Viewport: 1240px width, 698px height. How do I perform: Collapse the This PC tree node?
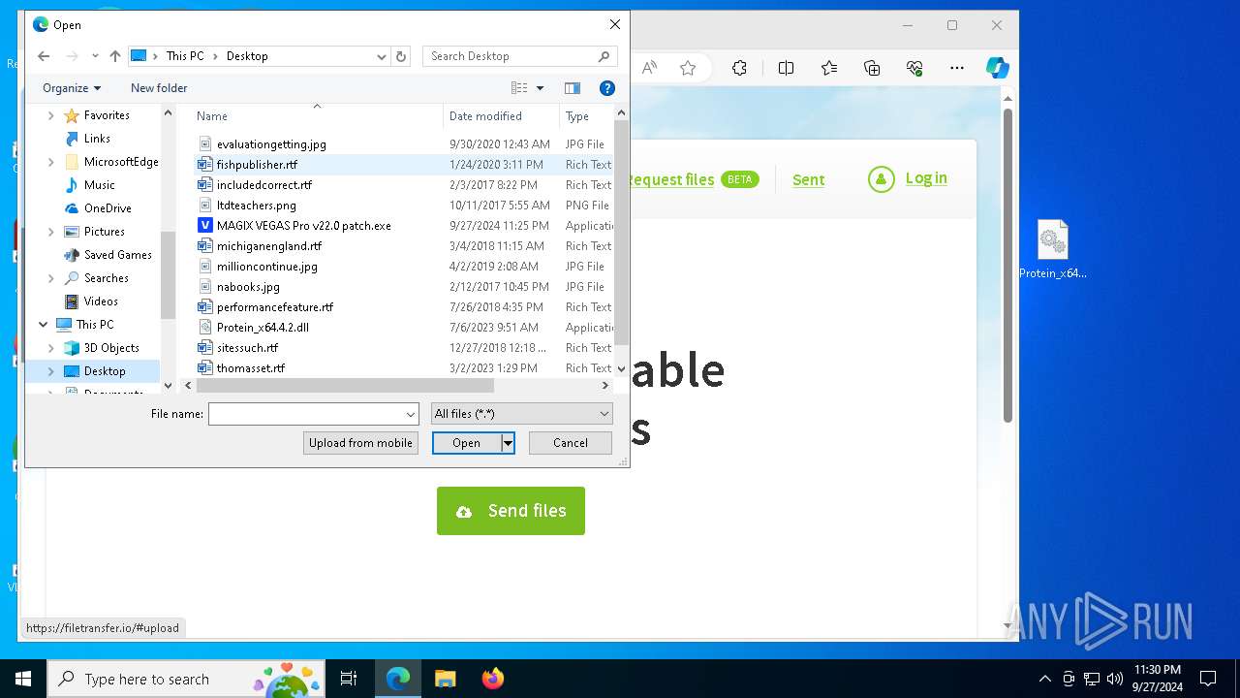44,325
